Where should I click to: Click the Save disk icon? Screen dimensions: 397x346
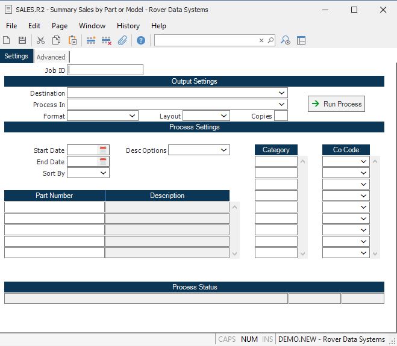point(22,40)
